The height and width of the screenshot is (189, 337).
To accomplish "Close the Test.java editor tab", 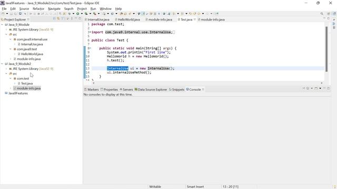I will click(x=195, y=19).
